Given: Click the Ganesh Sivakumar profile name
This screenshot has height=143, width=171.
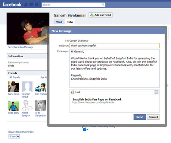Looking at the screenshot, I should (70, 15).
